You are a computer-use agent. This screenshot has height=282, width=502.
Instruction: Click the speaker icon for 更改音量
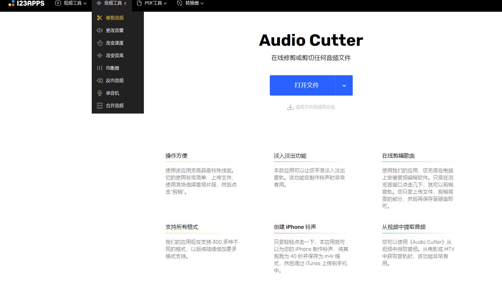point(100,31)
